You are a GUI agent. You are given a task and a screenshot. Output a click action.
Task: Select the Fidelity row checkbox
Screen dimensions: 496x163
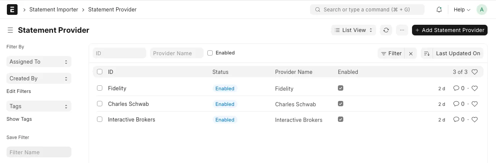(100, 88)
